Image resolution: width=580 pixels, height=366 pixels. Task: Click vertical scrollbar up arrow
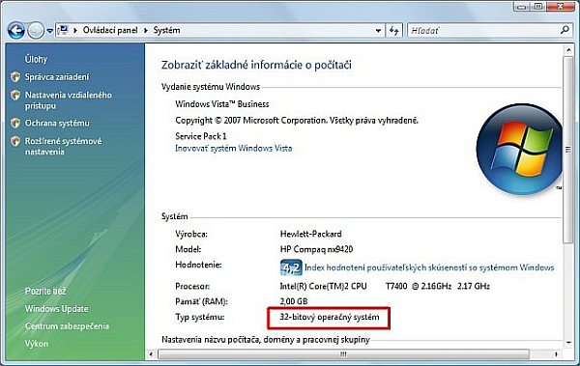coord(568,50)
